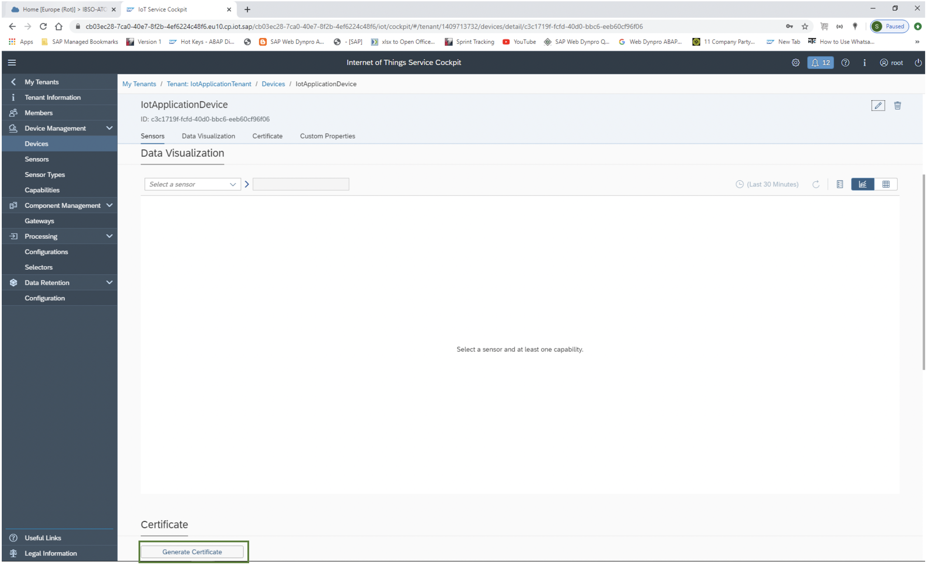Viewport: 926px width, 568px height.
Task: Click the chart bar visualization icon
Action: [862, 184]
